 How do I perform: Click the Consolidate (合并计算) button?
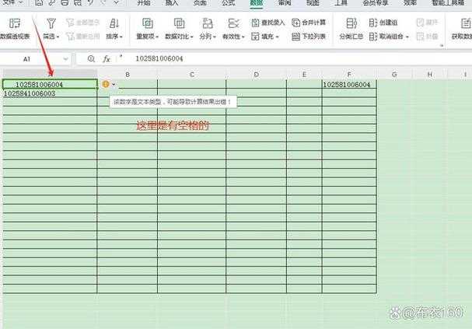coord(309,23)
